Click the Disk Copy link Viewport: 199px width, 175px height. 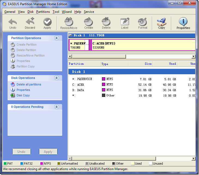point(23,95)
